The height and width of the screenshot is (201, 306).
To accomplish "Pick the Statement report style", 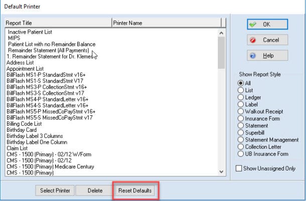I will (x=241, y=125).
